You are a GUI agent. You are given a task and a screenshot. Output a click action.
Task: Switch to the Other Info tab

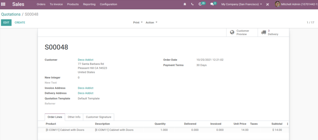(74, 117)
